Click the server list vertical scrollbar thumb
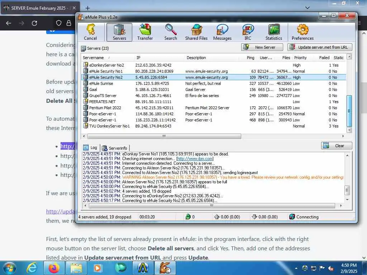 click(349, 111)
